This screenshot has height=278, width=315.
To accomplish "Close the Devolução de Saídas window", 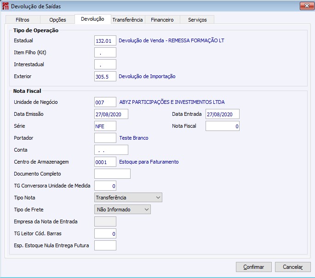I will [307, 6].
